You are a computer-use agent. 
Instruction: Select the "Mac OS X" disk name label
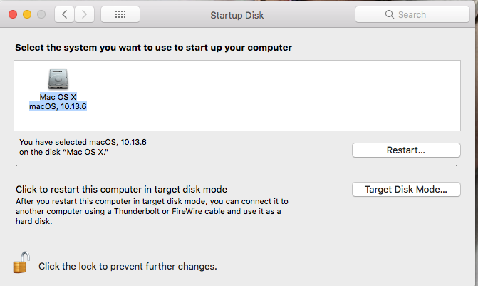tap(58, 97)
